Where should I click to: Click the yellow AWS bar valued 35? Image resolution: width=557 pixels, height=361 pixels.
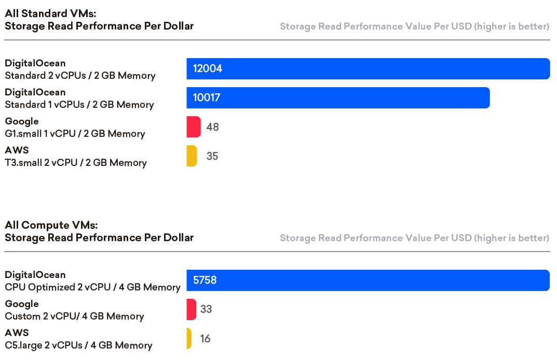point(192,156)
